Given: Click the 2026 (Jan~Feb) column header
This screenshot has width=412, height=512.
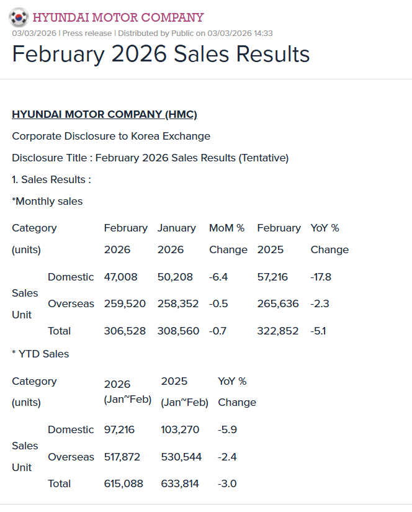Looking at the screenshot, I should pyautogui.click(x=127, y=392).
